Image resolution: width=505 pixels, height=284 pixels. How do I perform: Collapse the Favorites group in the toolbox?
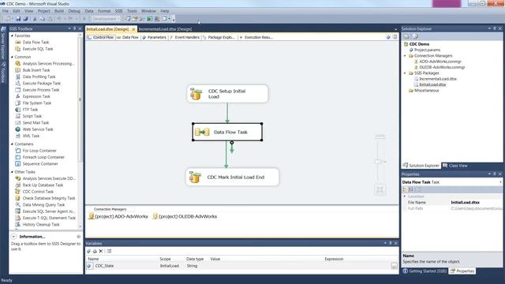(x=13, y=35)
